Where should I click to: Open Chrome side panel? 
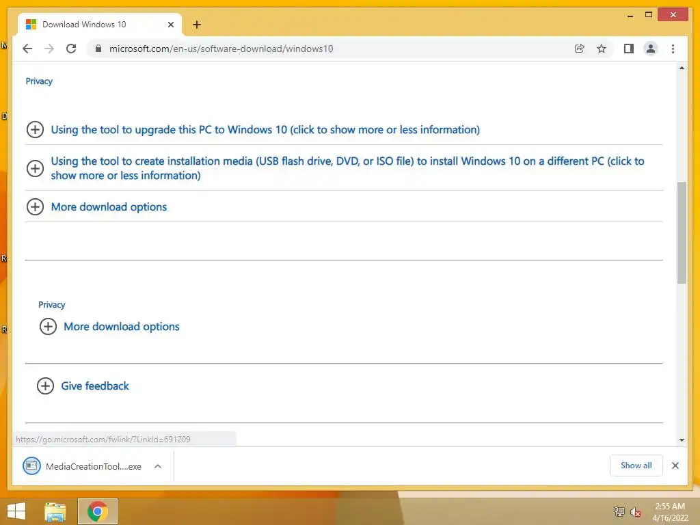[x=629, y=49]
